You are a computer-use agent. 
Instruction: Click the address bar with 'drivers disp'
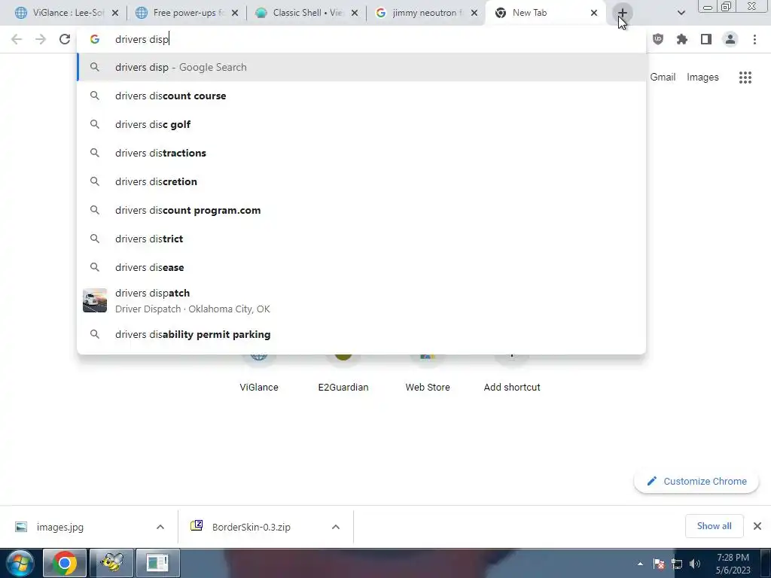tap(361, 39)
